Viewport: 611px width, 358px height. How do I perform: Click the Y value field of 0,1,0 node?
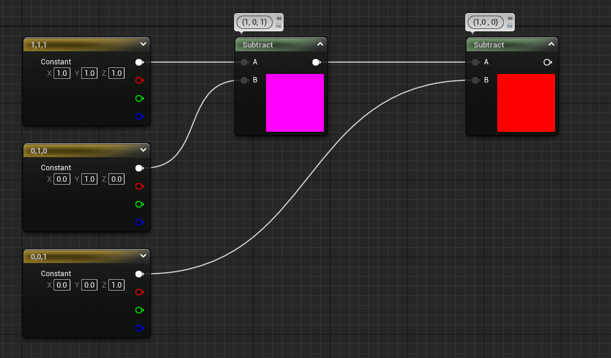tap(89, 179)
